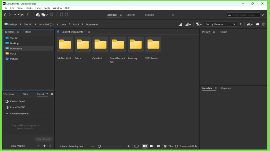The width and height of the screenshot is (270, 151).
Task: Open the Stacks menu
Action: pyautogui.click(x=29, y=8)
